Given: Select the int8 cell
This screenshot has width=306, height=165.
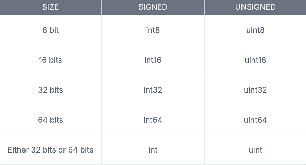Looking at the screenshot, I should coord(153,30).
